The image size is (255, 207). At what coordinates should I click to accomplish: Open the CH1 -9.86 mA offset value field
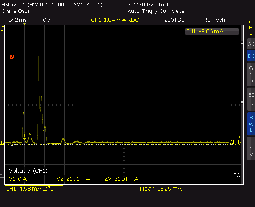point(212,31)
